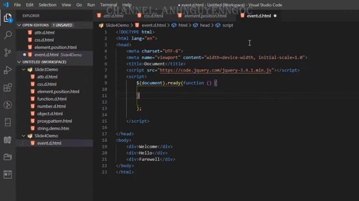Click html breadcrumb segment
Image resolution: width=359 pixels, height=201 pixels.
tap(183, 25)
